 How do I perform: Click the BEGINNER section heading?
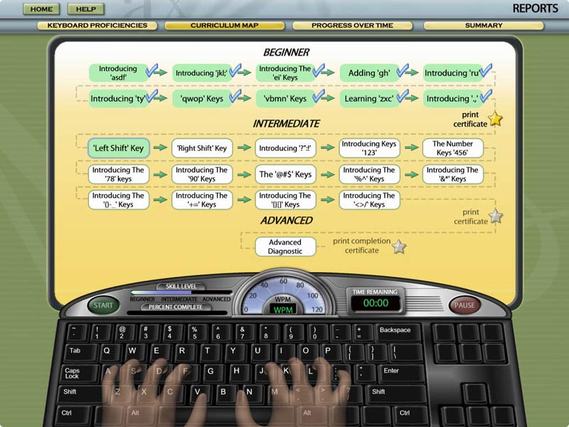coord(286,53)
